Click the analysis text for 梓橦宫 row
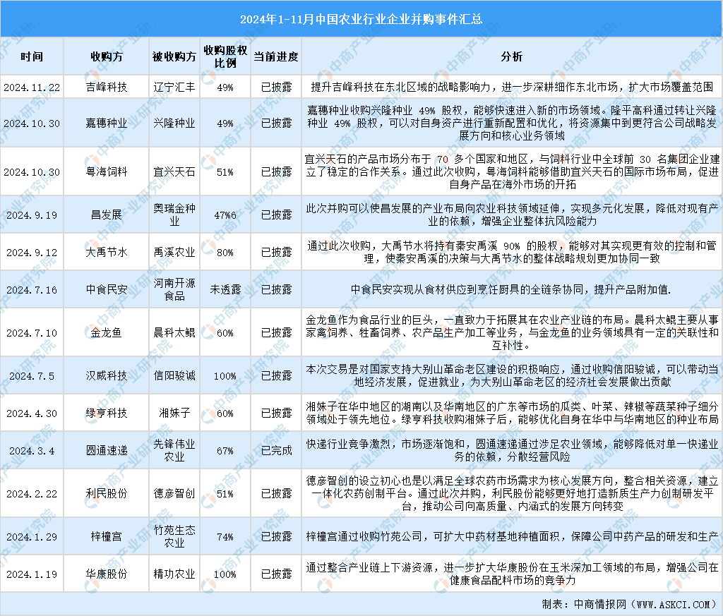The width and height of the screenshot is (723, 616). tap(512, 536)
